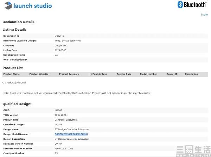Select TCRL 2022-1 value

point(61,115)
